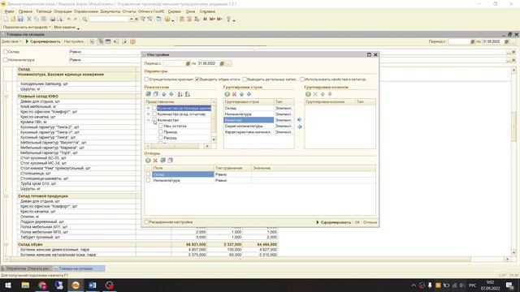The height and width of the screenshot is (292, 520).
Task: Open 'Действия' dropdown in report toolbar
Action: [x=11, y=41]
